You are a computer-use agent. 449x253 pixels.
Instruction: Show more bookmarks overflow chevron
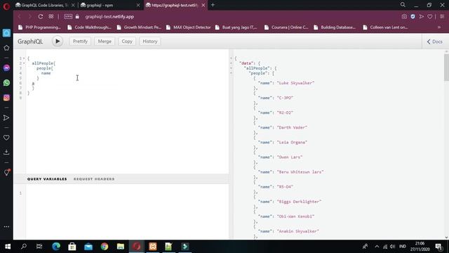click(x=439, y=27)
